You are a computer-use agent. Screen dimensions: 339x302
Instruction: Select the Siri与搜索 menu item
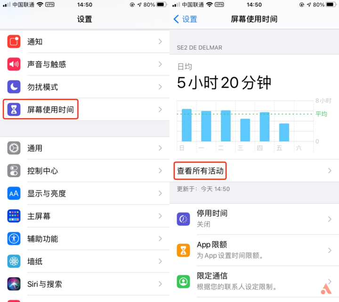tap(85, 284)
